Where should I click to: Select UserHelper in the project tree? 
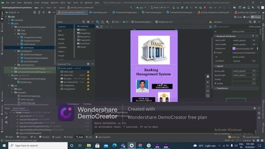[x=29, y=48]
